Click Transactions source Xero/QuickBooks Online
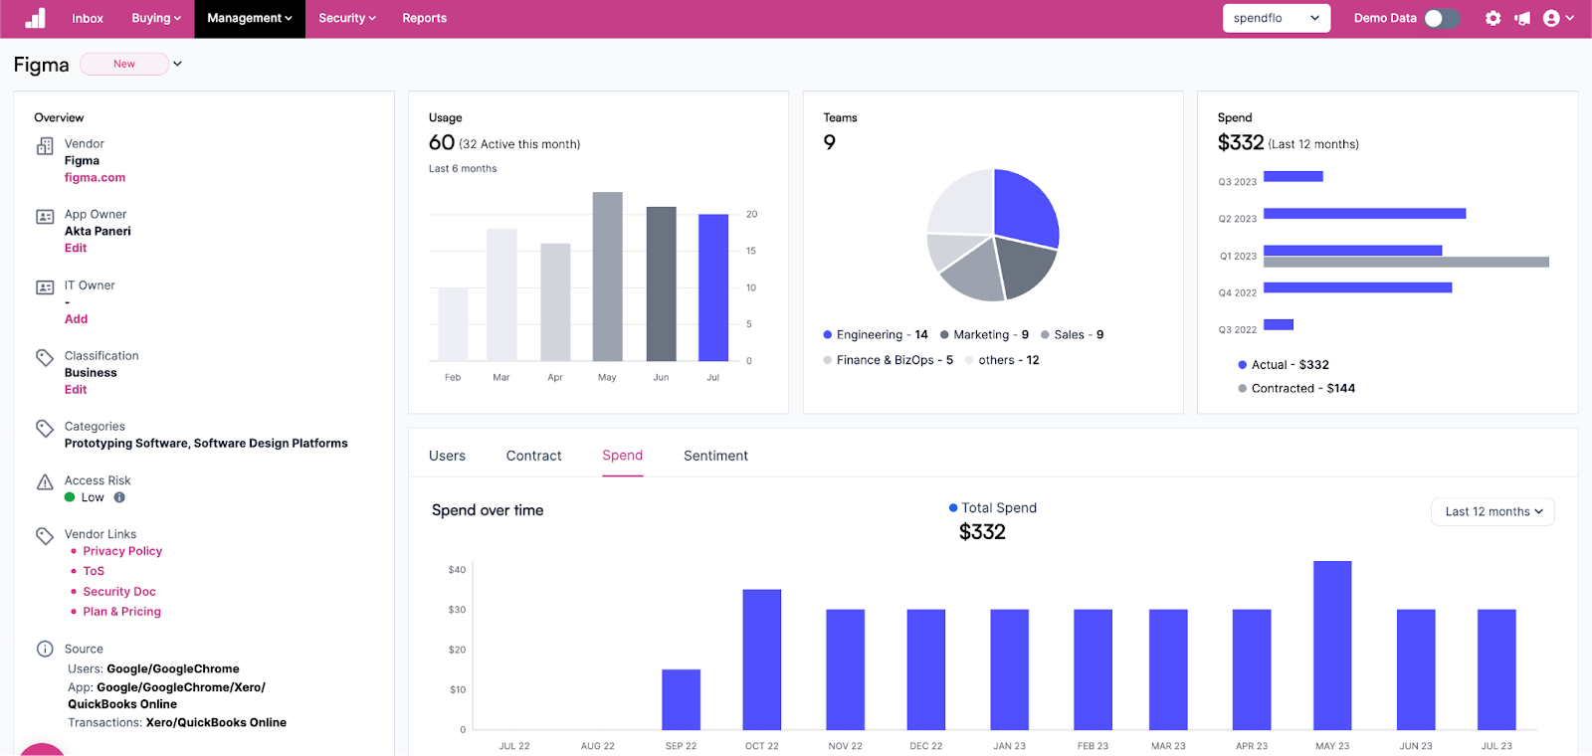Image resolution: width=1592 pixels, height=756 pixels. pos(216,723)
